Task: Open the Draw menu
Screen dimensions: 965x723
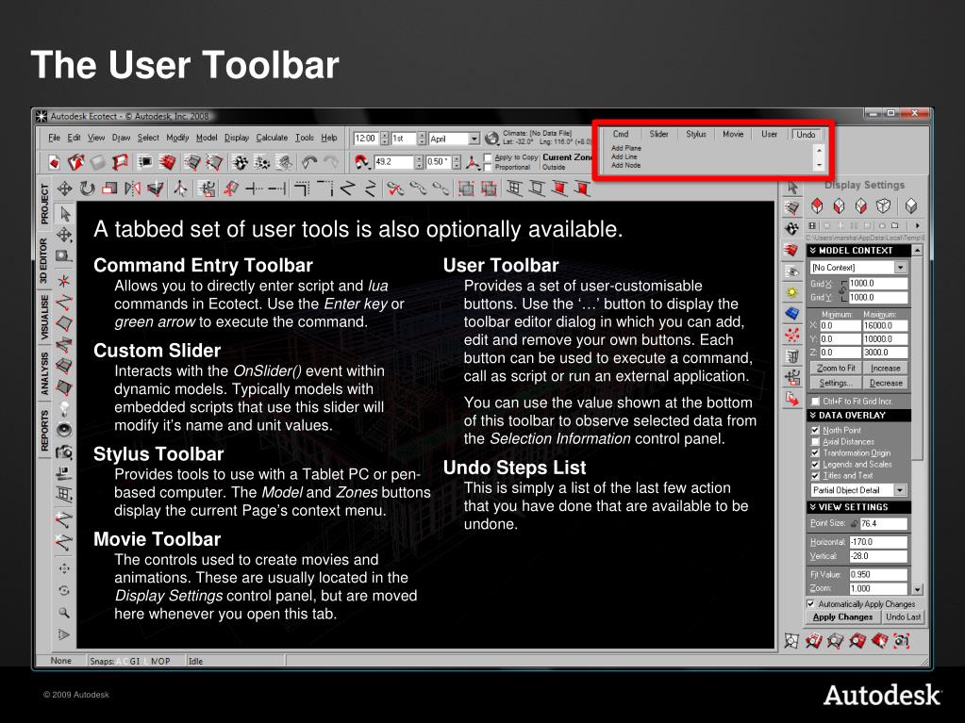Action: (122, 138)
